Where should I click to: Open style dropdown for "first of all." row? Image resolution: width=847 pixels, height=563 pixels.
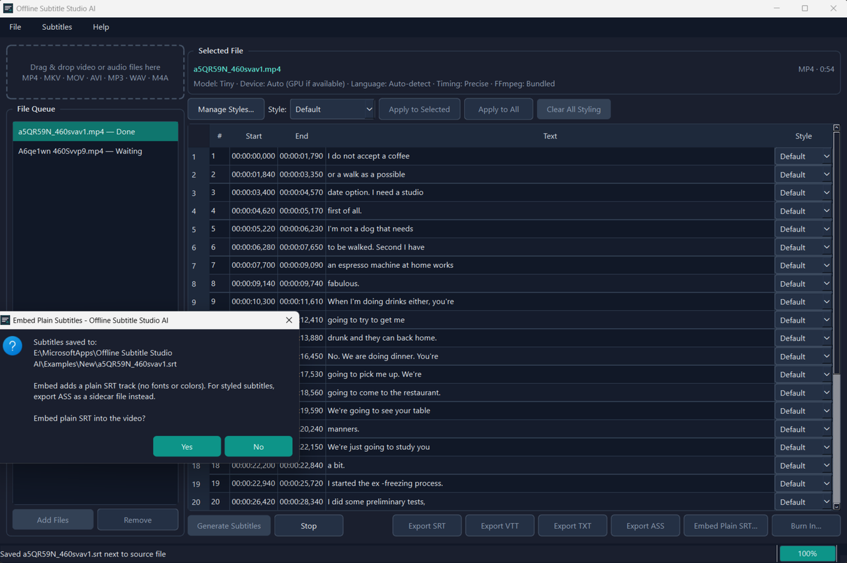pos(804,211)
